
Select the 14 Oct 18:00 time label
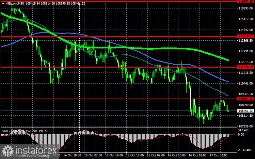pyautogui.click(x=72, y=155)
